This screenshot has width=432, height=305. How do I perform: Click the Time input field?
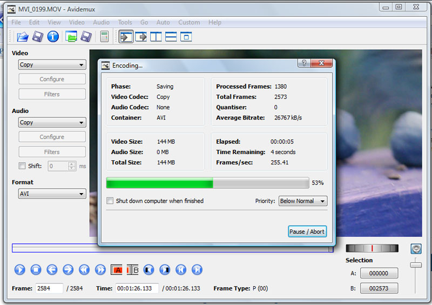click(137, 288)
